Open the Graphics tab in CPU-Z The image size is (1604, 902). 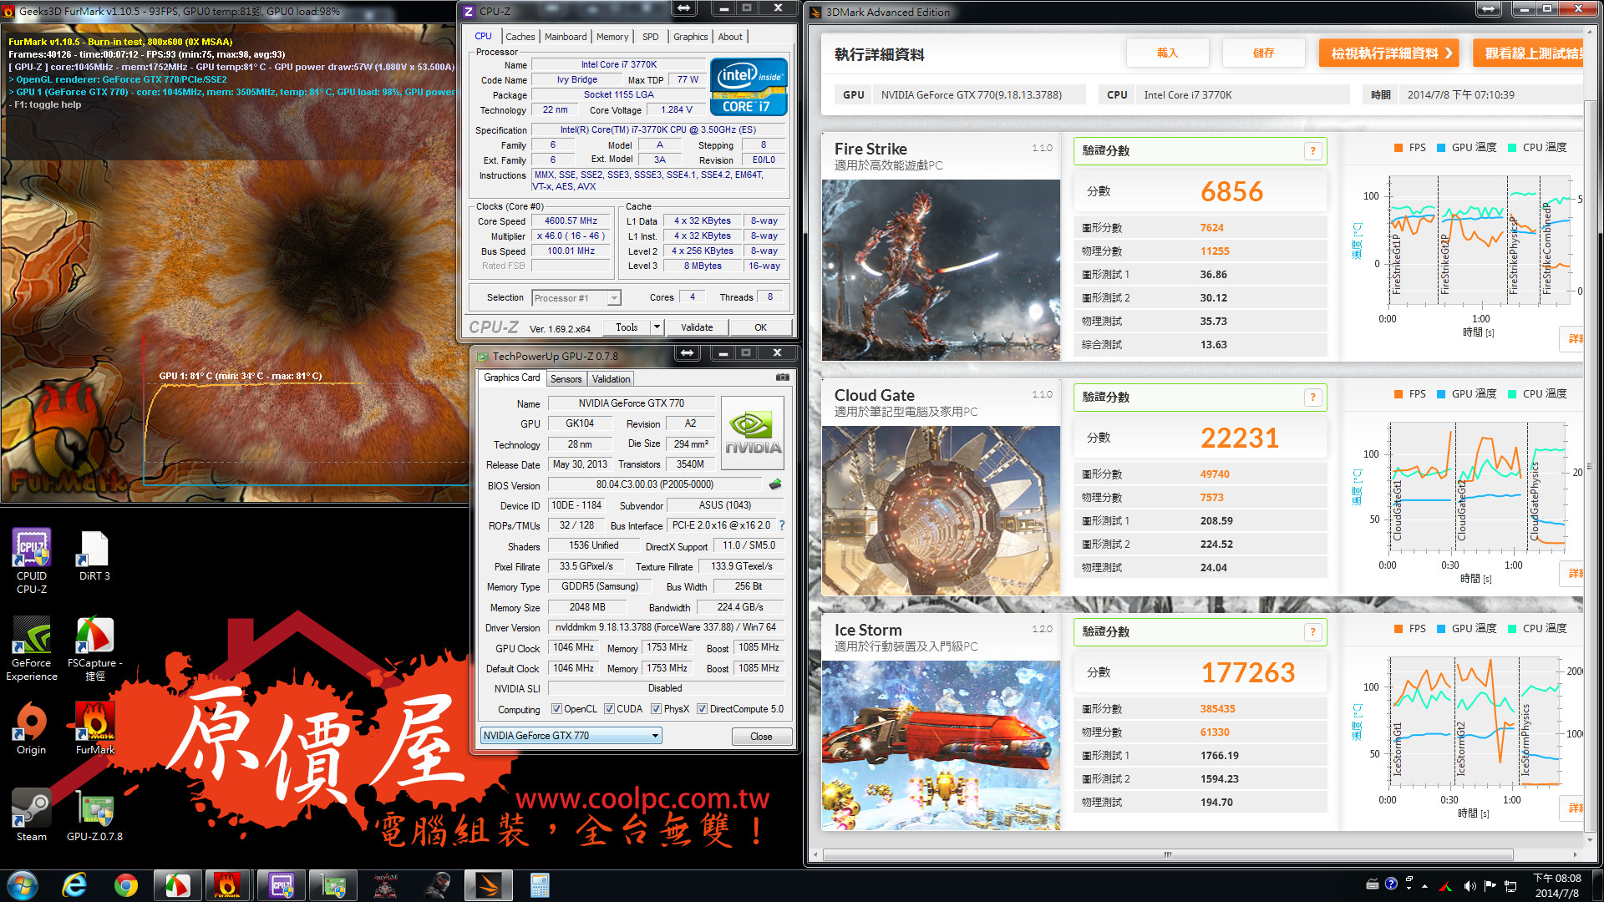690,37
